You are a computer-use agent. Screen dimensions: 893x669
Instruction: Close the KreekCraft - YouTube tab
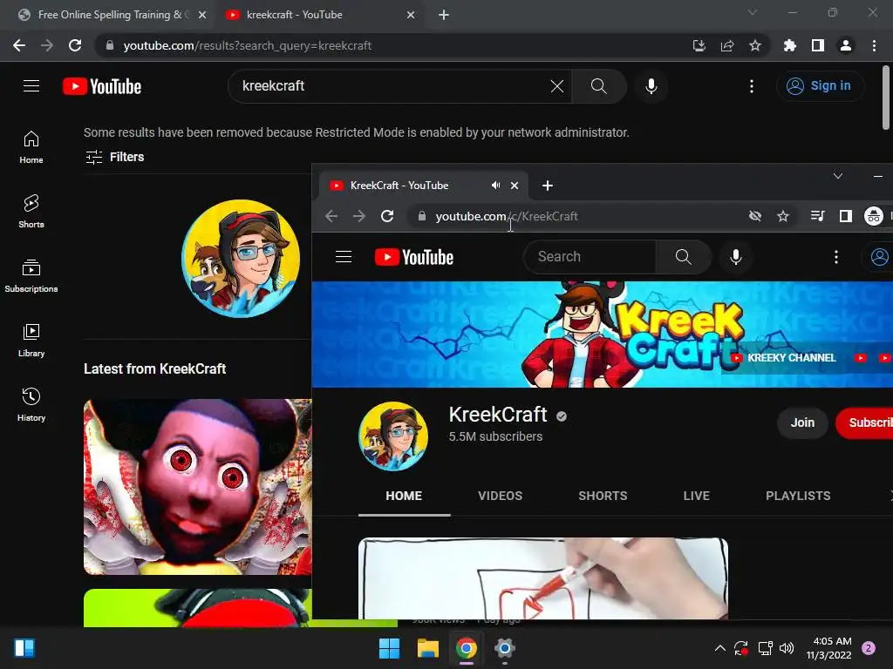[515, 186]
